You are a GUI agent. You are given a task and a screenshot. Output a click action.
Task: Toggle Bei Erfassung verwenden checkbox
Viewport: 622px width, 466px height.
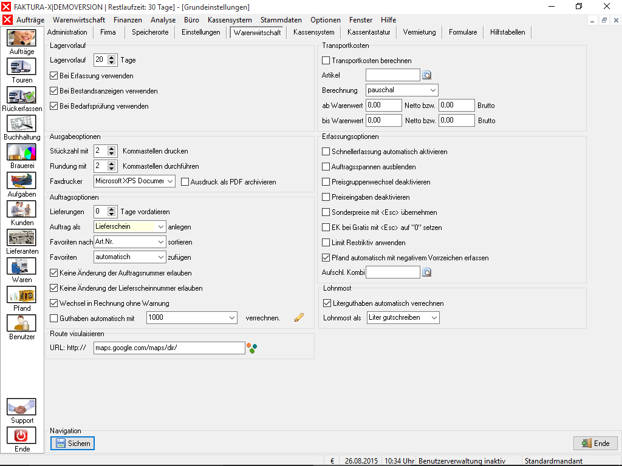54,76
